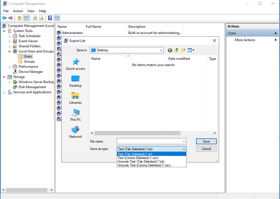Collapse Storage tree node
The height and width of the screenshot is (199, 280).
(x=4, y=77)
